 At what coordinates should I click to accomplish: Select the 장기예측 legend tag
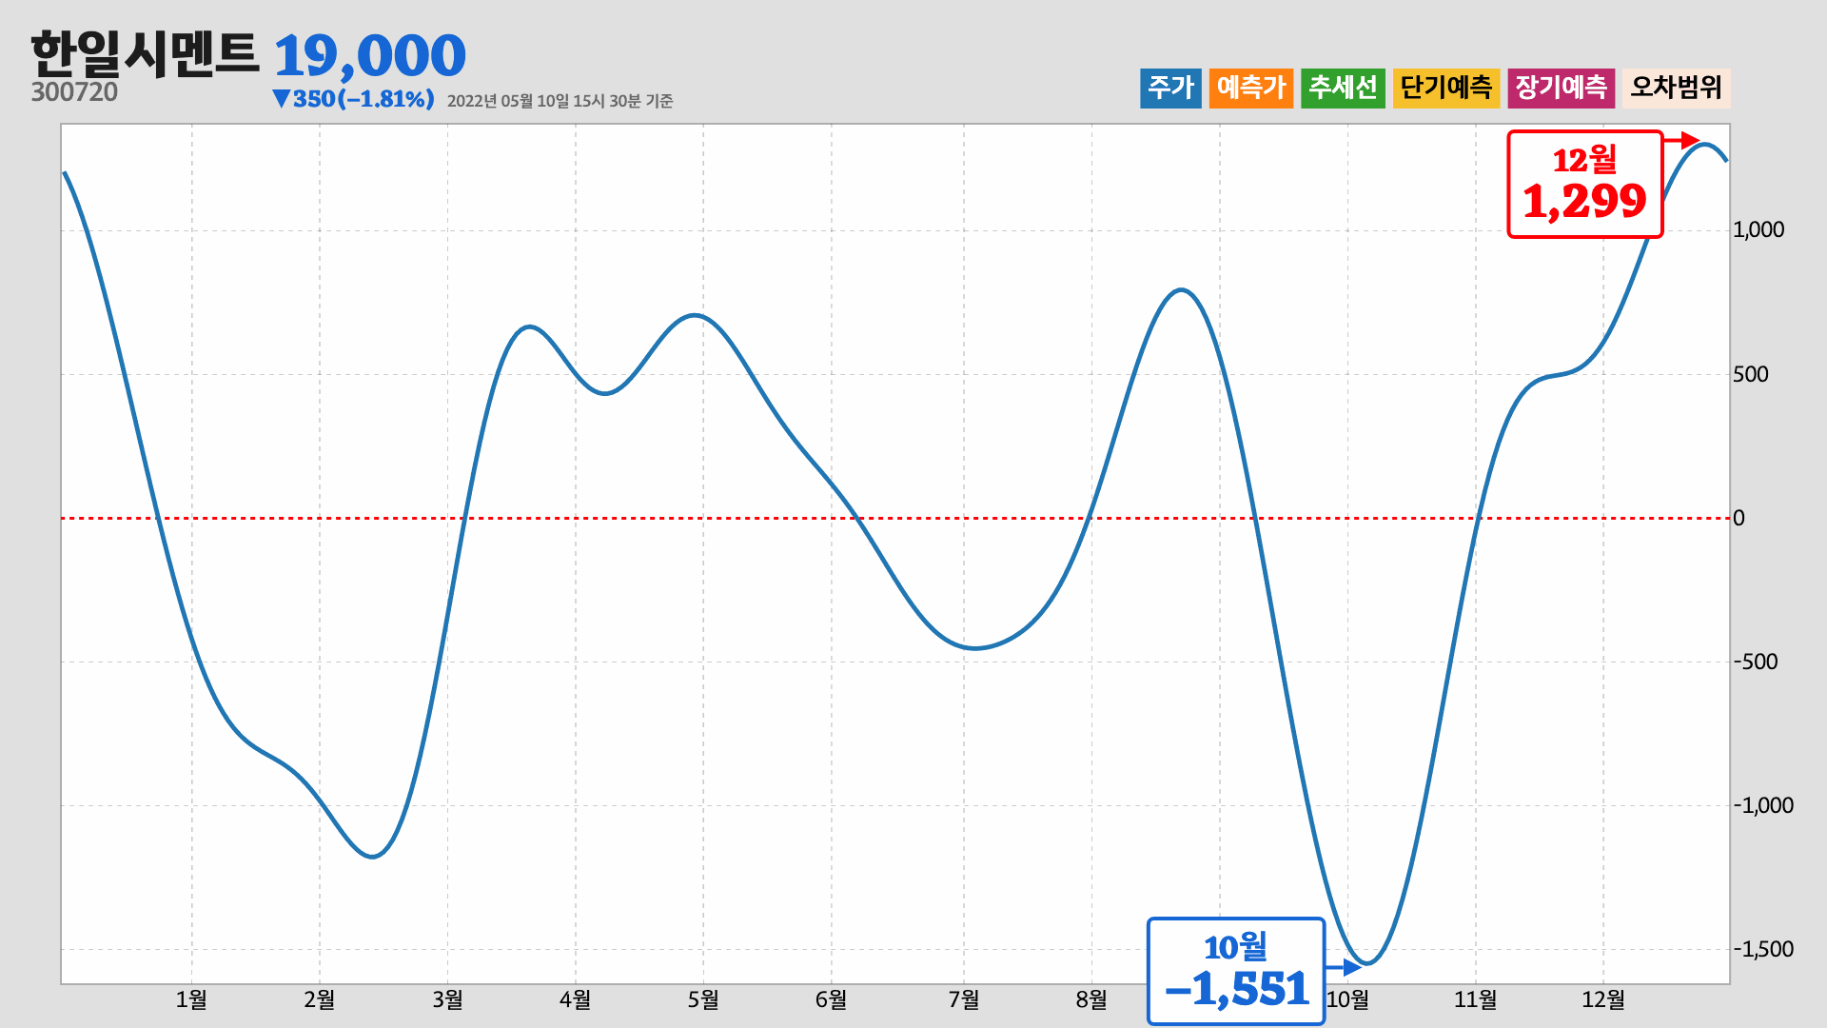[x=1562, y=88]
